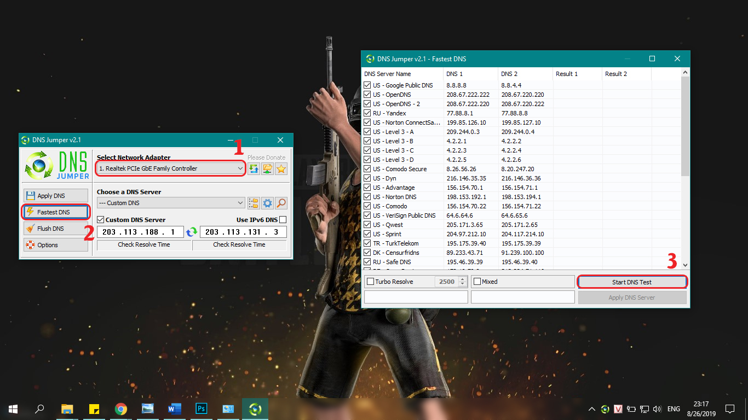Image resolution: width=748 pixels, height=420 pixels.
Task: Open Microsoft Word from taskbar
Action: click(x=174, y=409)
